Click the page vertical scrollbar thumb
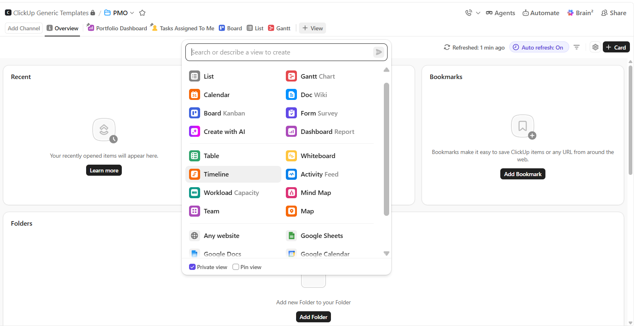The width and height of the screenshot is (634, 326). click(x=631, y=120)
